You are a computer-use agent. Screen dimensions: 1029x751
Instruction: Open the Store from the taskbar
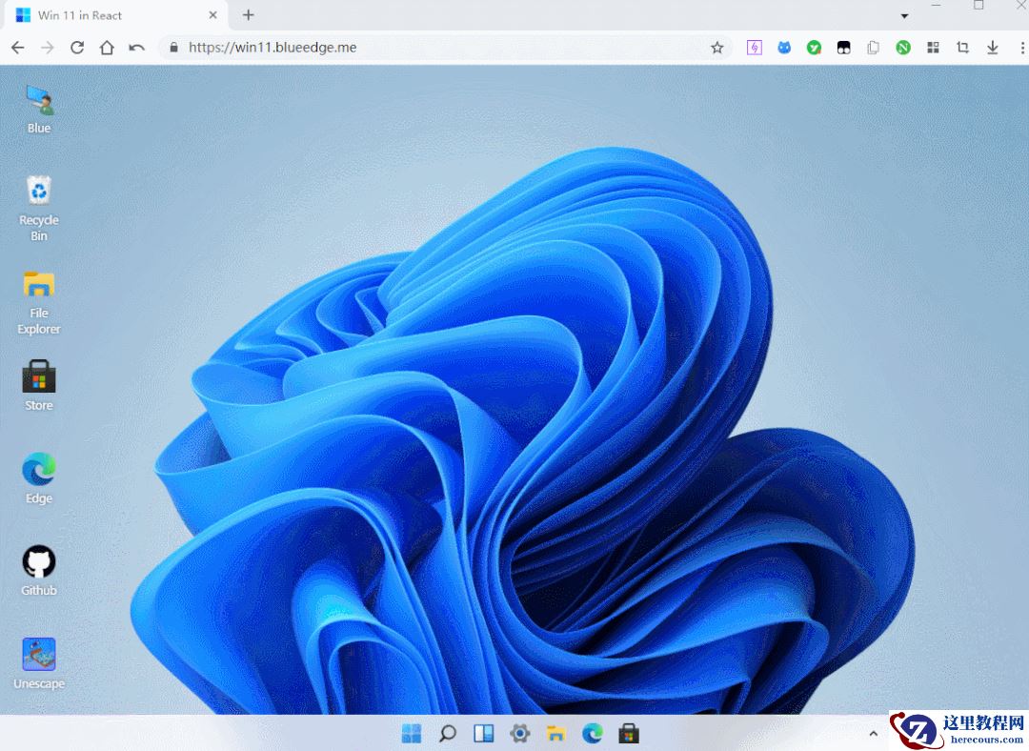click(629, 733)
